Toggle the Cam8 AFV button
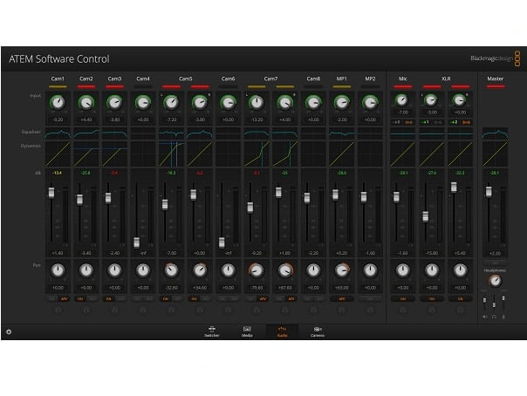The height and width of the screenshot is (396, 527). click(x=319, y=298)
